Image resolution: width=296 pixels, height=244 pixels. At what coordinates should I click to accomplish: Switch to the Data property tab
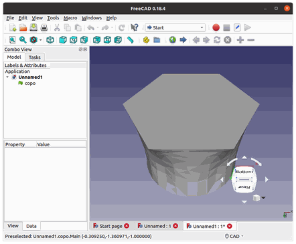[x=31, y=226]
